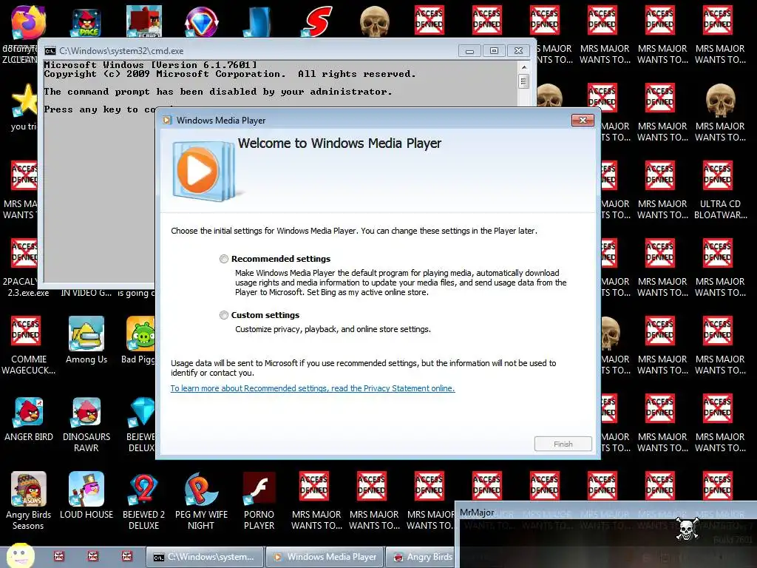Maximize the cmd.exe window
The image size is (757, 568).
(x=494, y=51)
